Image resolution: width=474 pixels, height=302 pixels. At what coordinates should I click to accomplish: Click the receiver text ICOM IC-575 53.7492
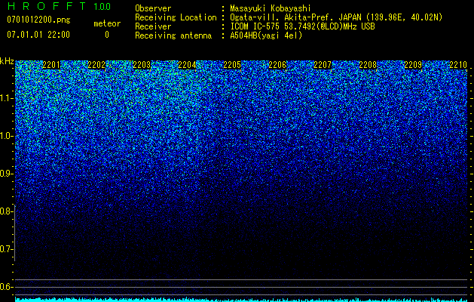click(302, 26)
